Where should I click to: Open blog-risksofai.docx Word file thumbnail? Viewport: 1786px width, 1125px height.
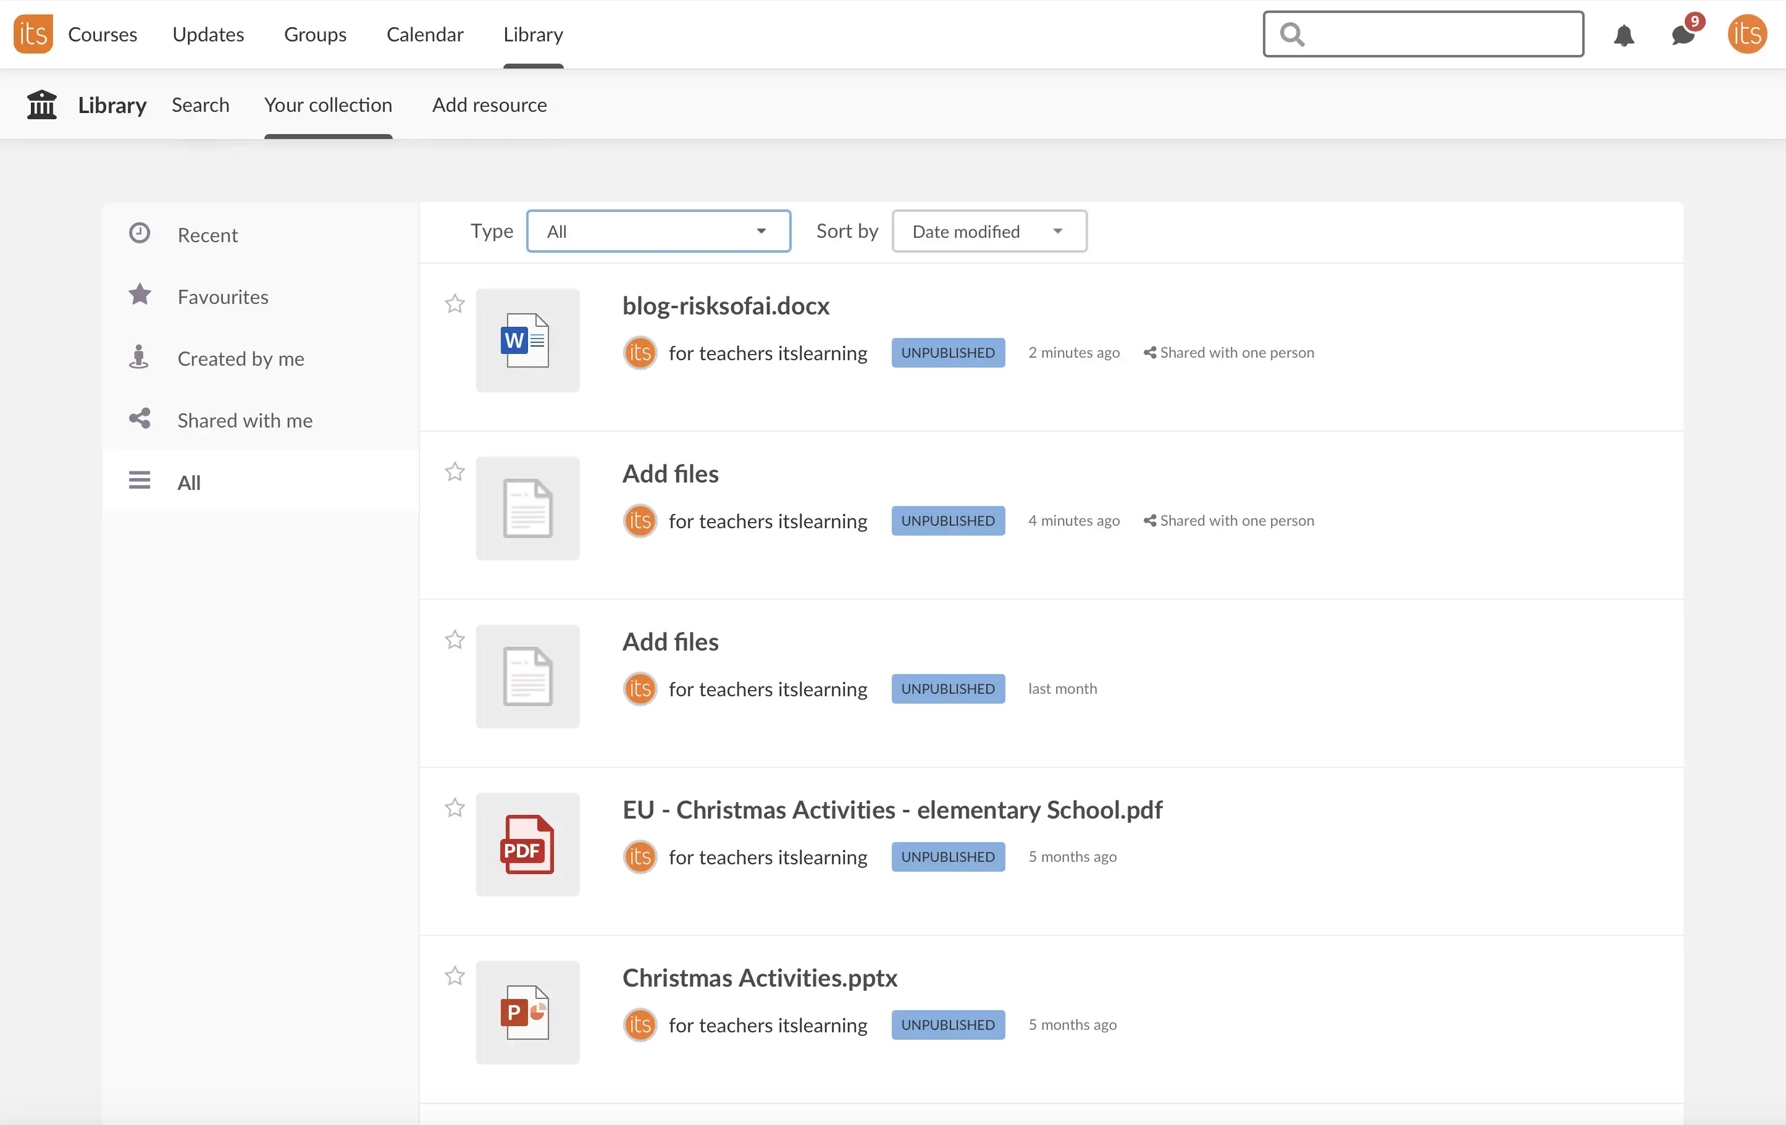(527, 340)
